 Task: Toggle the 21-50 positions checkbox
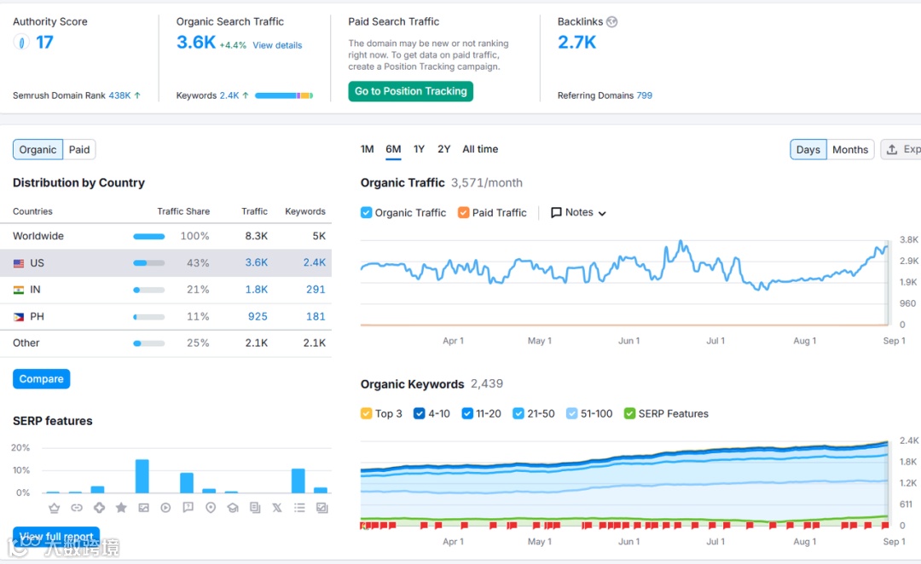coord(518,414)
